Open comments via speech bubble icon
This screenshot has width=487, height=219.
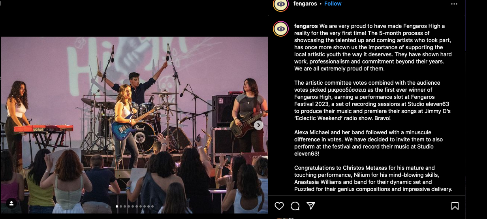coord(295,206)
